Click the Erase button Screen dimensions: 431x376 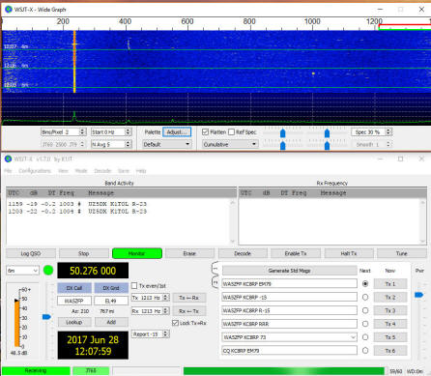coord(189,253)
